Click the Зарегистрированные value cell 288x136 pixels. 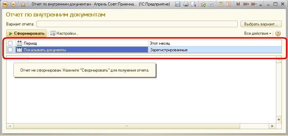(x=215, y=50)
